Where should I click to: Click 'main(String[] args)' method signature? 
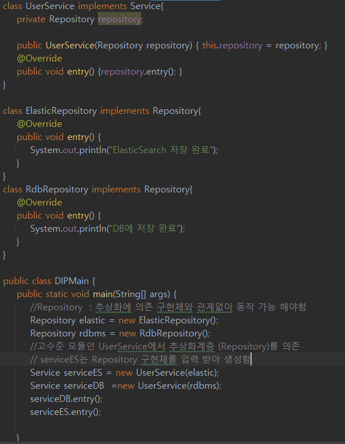(x=132, y=294)
